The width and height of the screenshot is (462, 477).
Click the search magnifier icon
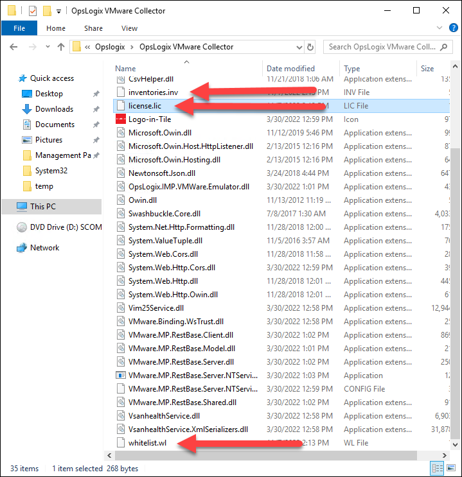[x=444, y=47]
